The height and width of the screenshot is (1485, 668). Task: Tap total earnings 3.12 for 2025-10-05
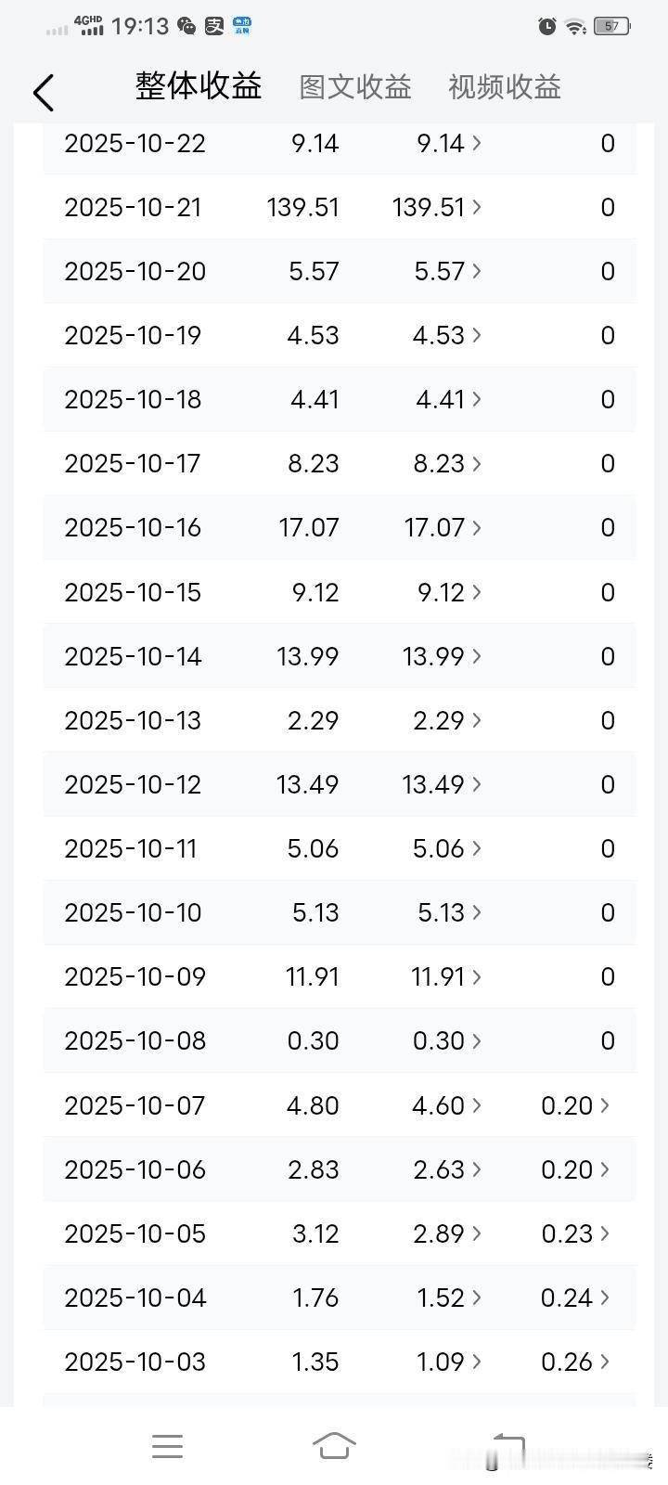[315, 1233]
